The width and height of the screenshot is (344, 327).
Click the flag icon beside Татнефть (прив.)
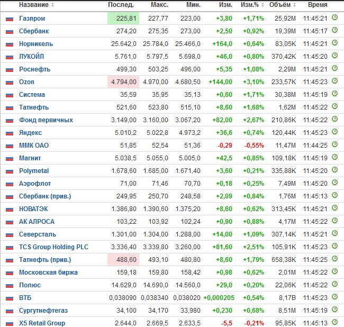coord(10,260)
